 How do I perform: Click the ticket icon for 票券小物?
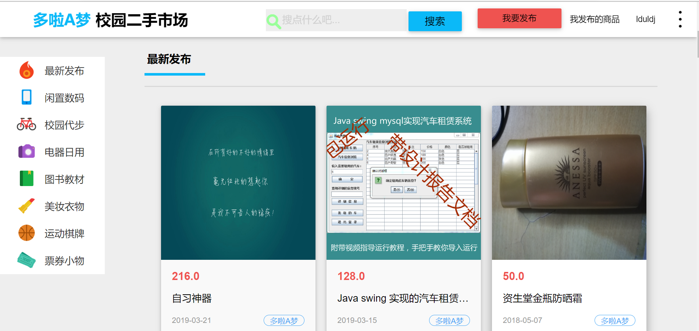click(x=26, y=260)
